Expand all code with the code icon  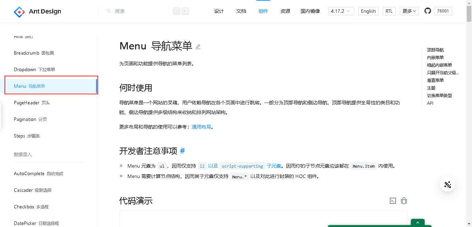tap(393, 201)
